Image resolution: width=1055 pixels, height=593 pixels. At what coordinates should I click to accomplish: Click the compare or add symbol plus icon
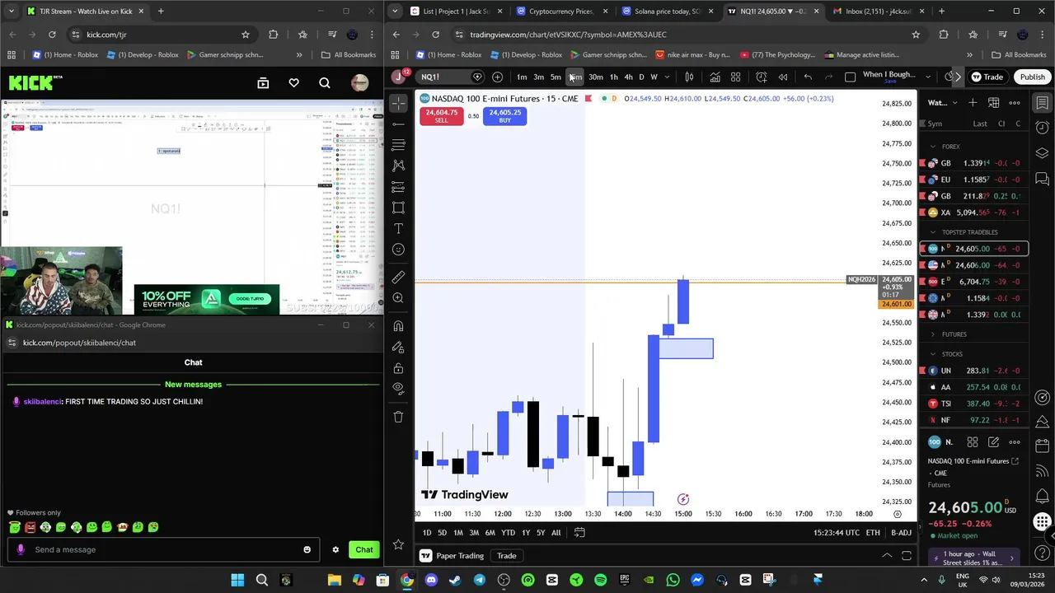click(497, 77)
